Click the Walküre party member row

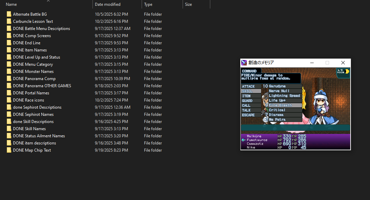click(274, 136)
